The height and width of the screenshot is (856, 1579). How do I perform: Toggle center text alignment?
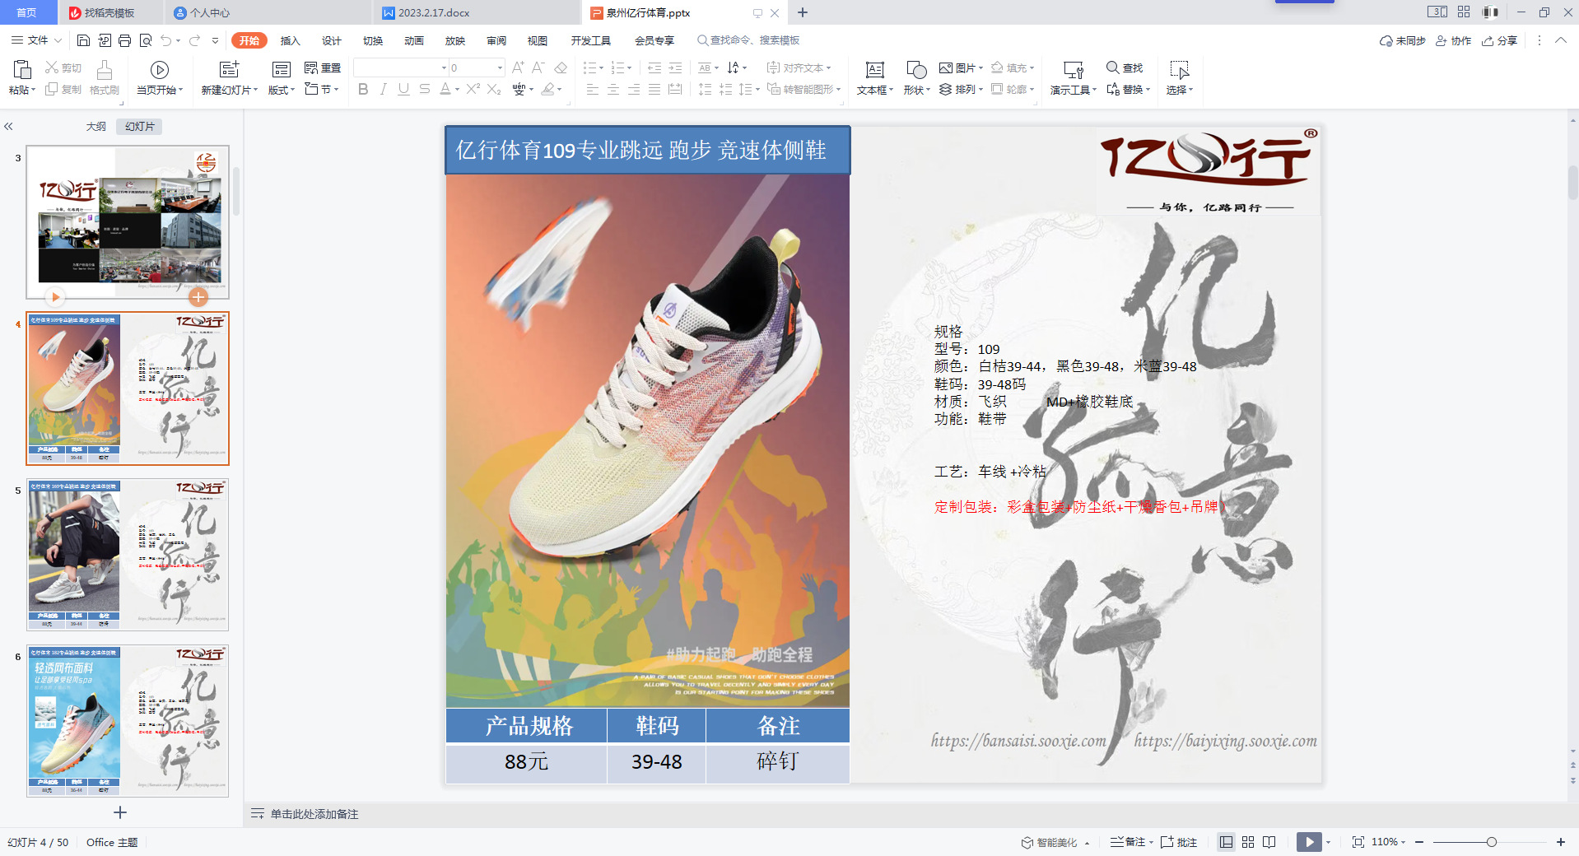point(613,89)
